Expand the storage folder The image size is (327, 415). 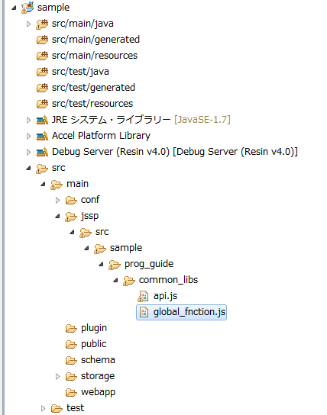pyautogui.click(x=57, y=376)
